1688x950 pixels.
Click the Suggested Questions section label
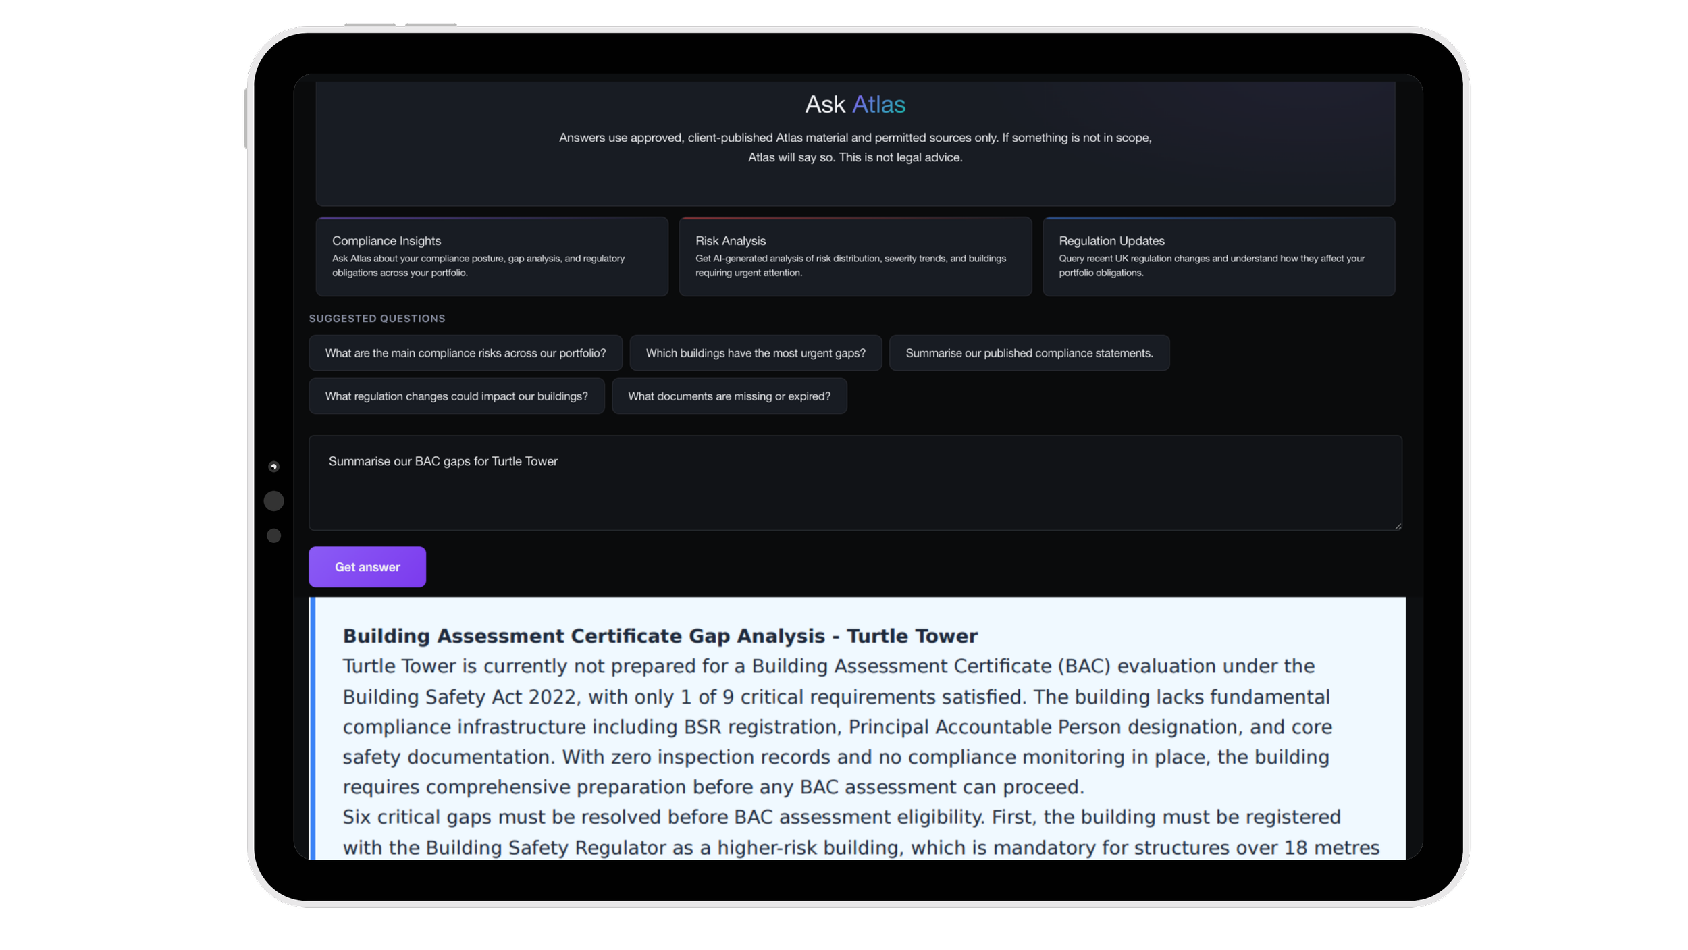pyautogui.click(x=377, y=319)
